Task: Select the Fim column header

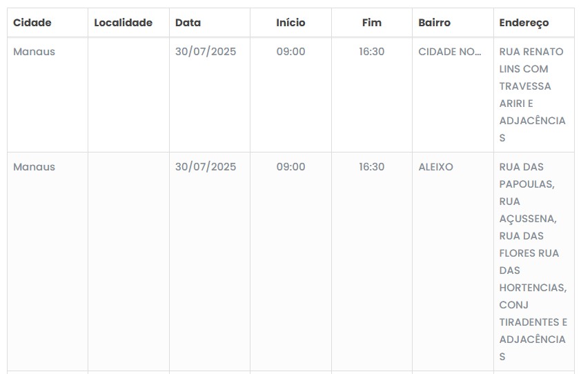Action: pyautogui.click(x=371, y=23)
